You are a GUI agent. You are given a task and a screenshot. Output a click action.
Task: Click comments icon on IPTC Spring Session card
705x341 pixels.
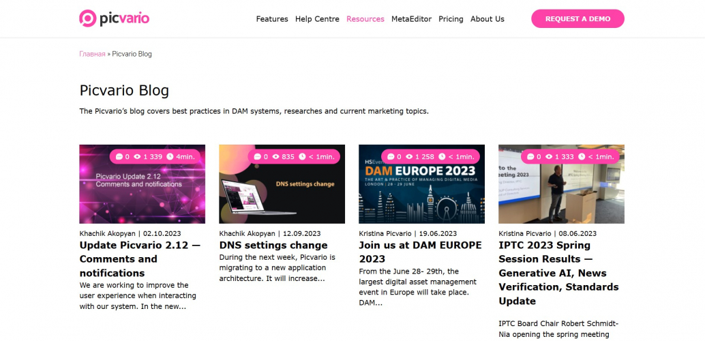pyautogui.click(x=530, y=157)
